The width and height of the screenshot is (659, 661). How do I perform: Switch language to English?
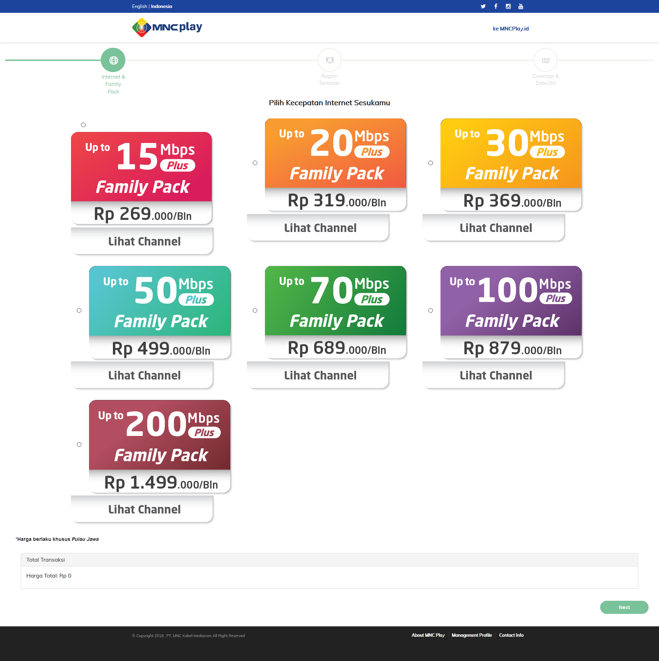click(140, 6)
